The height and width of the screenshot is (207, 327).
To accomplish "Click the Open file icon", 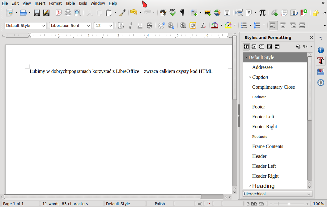I will coord(23,13).
